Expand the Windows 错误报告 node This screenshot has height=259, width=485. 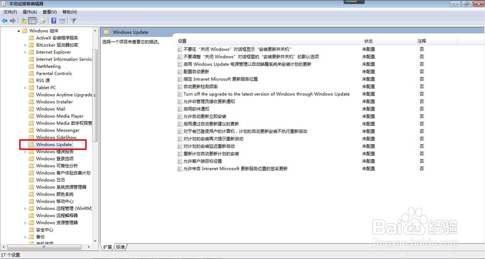(x=25, y=152)
